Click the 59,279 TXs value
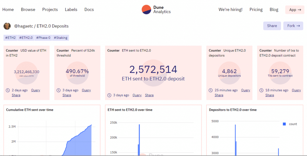 point(280,71)
